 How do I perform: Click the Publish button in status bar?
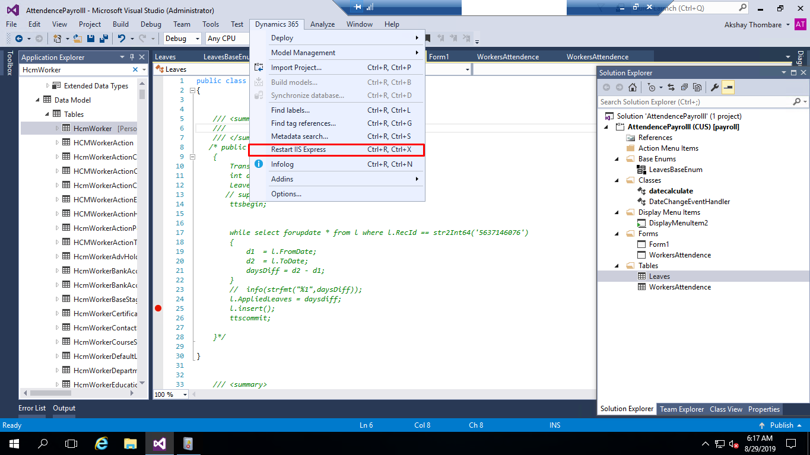click(x=781, y=425)
